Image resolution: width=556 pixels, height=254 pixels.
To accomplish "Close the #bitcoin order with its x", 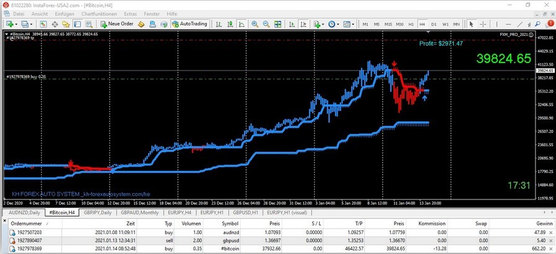I will click(550, 248).
